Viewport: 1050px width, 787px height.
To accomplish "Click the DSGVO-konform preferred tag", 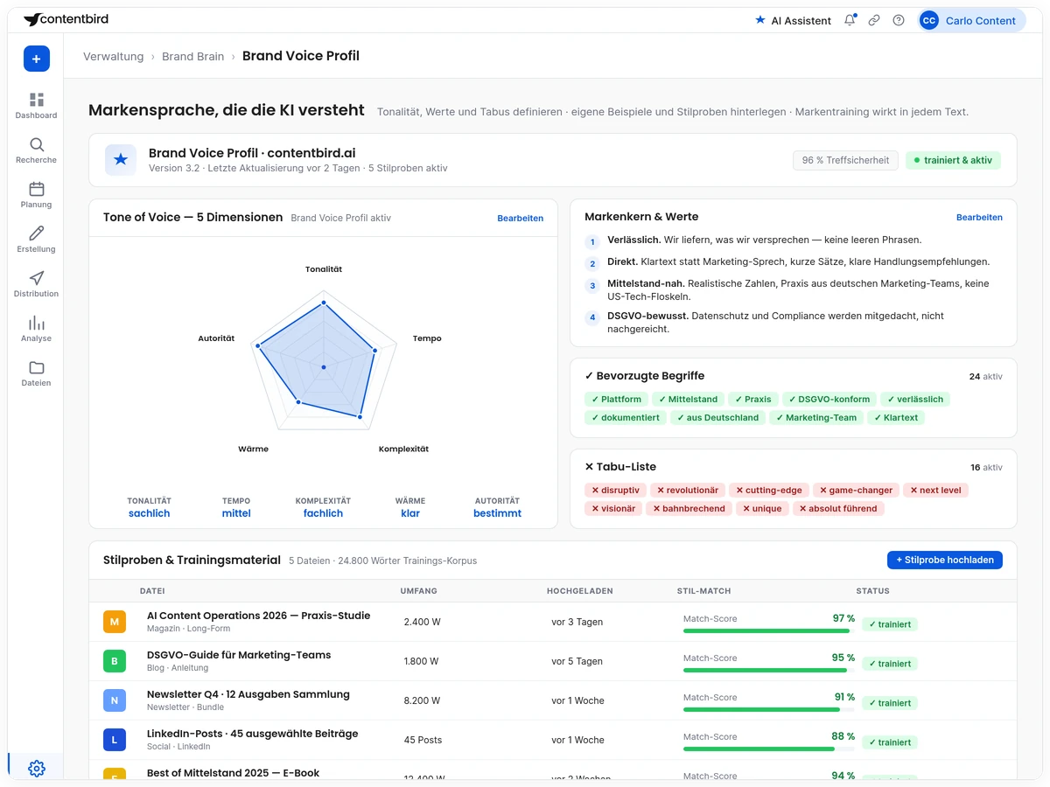I will coord(829,399).
